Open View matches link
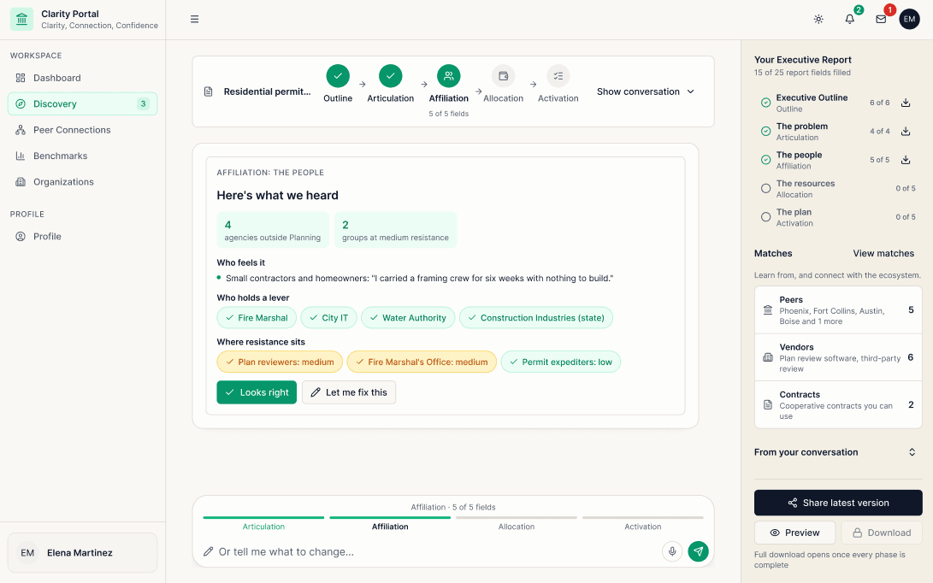Image resolution: width=933 pixels, height=583 pixels. (883, 253)
